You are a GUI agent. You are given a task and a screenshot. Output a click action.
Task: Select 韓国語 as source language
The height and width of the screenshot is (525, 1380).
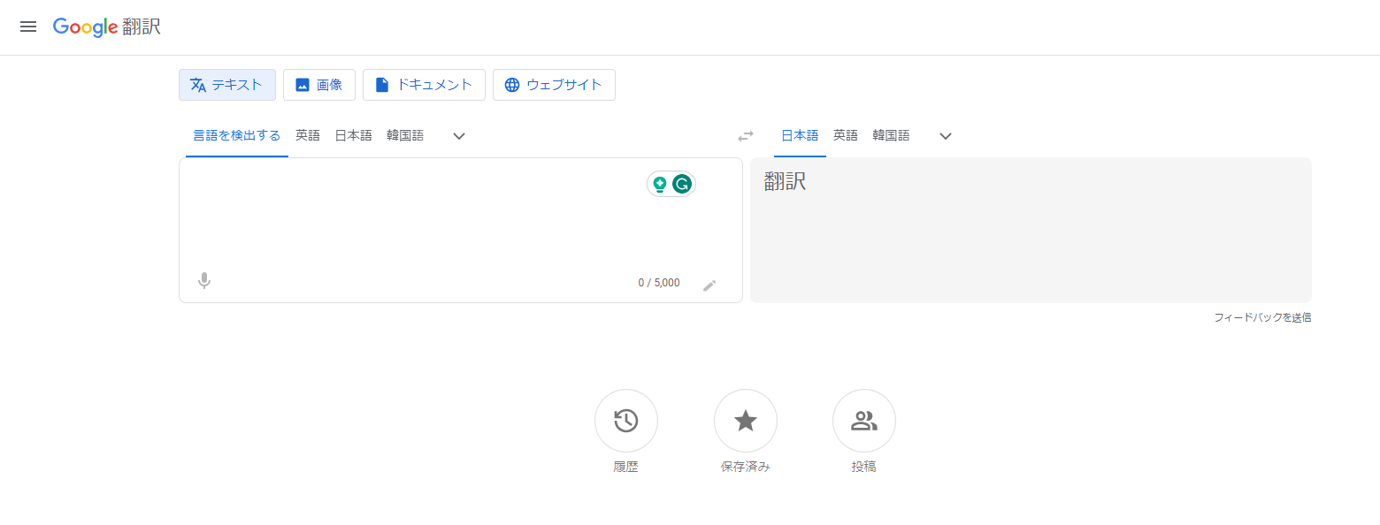[x=405, y=135]
